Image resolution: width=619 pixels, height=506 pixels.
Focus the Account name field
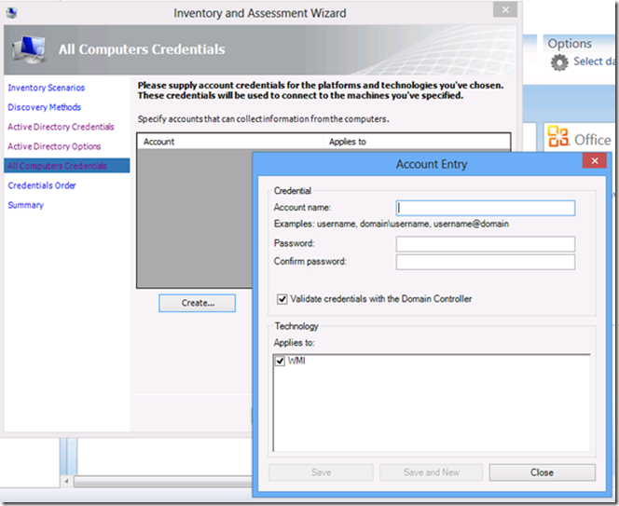coord(486,208)
